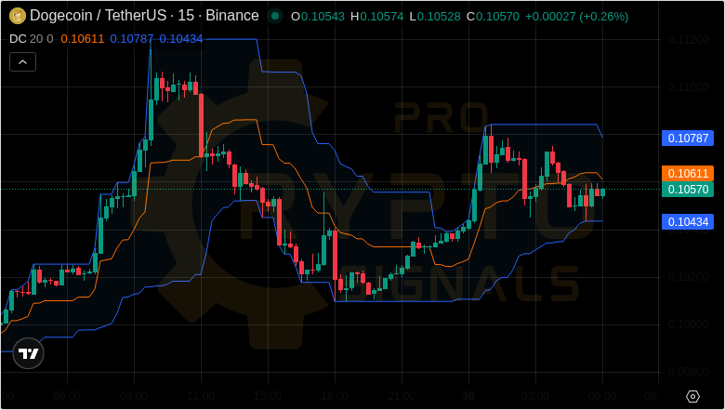
Task: Click the 0.11000 price scale label
Action: pyautogui.click(x=688, y=87)
